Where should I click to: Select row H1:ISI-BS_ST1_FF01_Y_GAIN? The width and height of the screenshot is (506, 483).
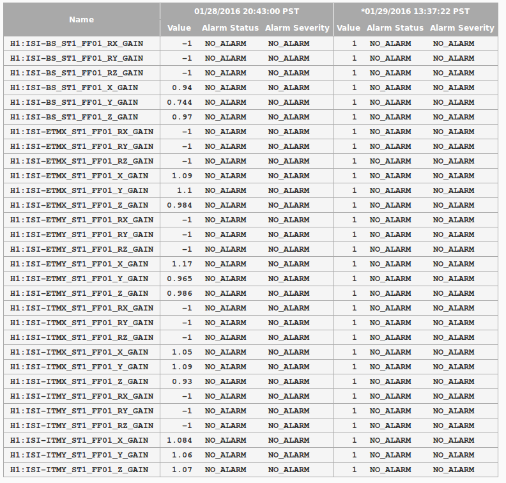pyautogui.click(x=250, y=102)
